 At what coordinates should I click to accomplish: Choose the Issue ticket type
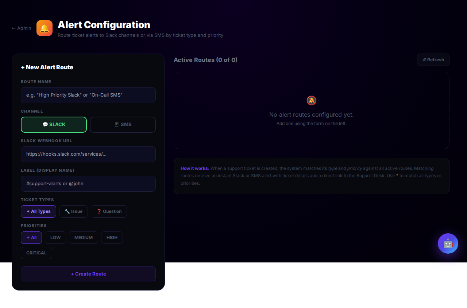[x=73, y=211]
